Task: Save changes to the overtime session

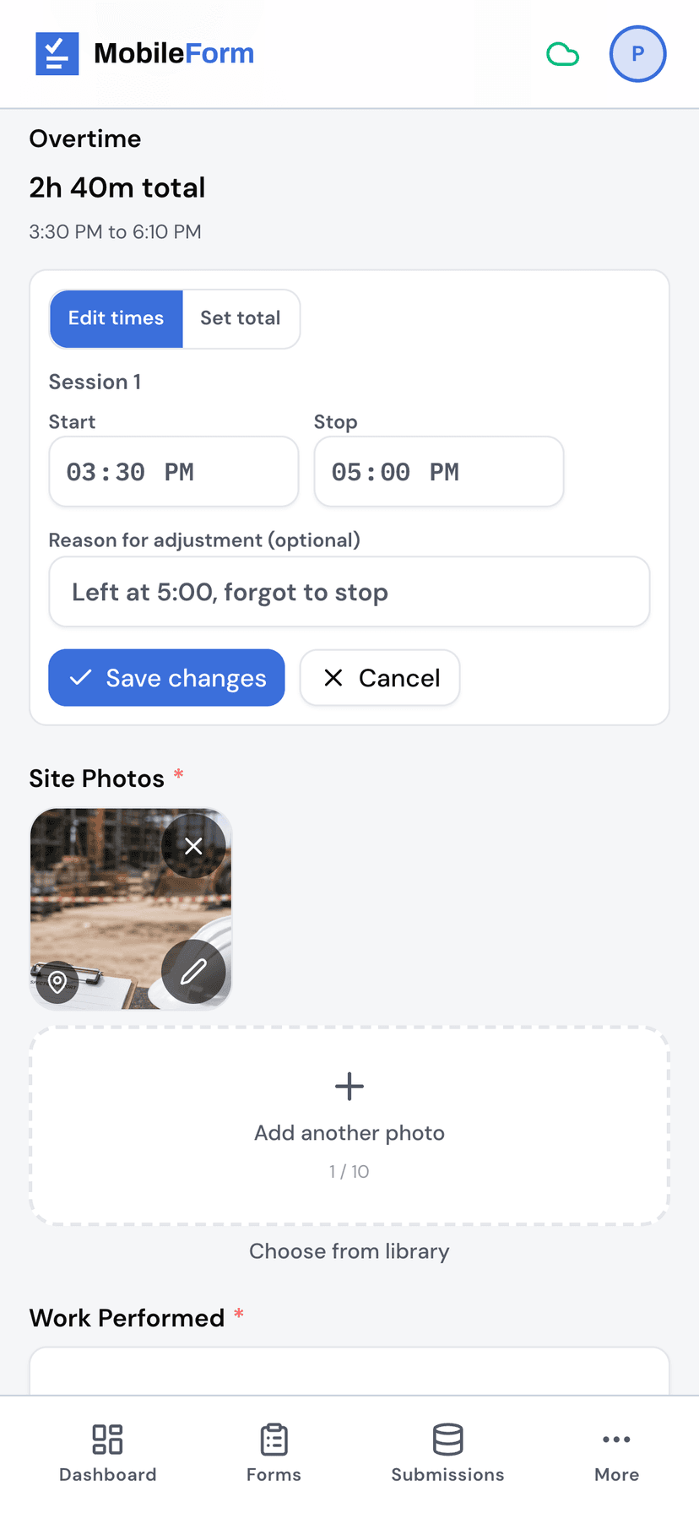Action: [166, 678]
